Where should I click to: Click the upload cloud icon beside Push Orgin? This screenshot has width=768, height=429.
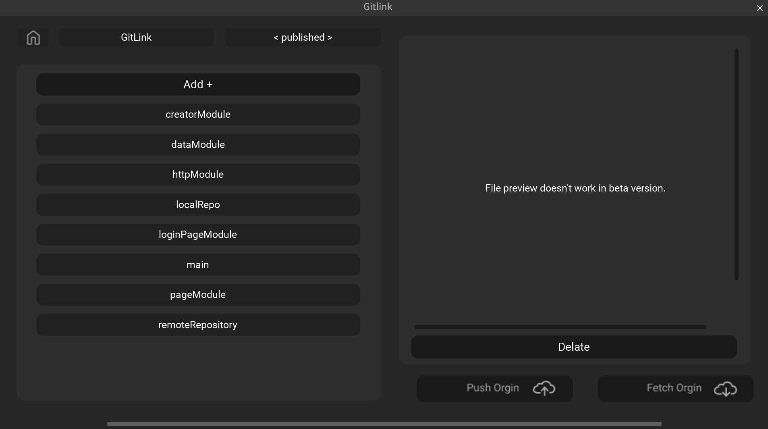(x=544, y=388)
